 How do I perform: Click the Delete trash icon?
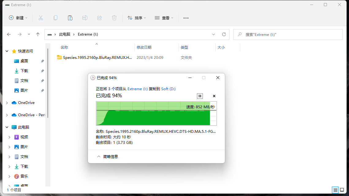tap(114, 18)
